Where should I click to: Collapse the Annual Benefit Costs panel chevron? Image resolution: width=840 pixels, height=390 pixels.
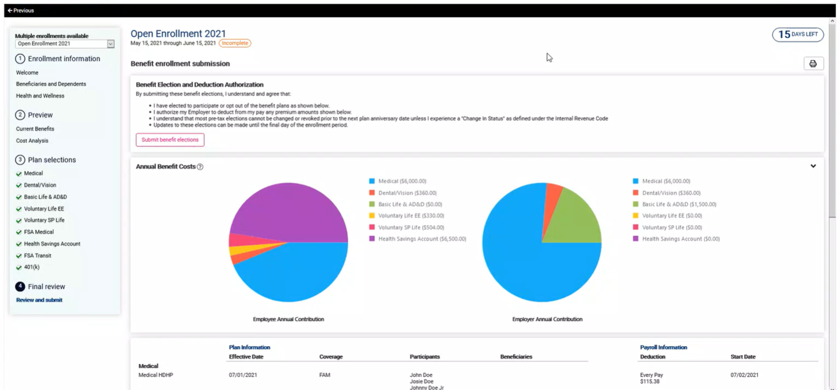point(813,166)
